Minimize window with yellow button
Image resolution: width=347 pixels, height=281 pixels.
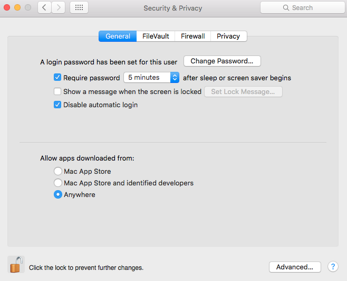pyautogui.click(x=17, y=7)
